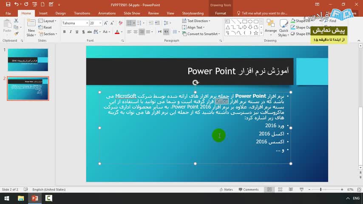363x204 pixels.
Task: Toggle bold formatting
Action: [x=64, y=32]
